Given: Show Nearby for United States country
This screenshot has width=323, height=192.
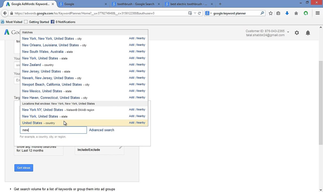Looking at the screenshot, I should point(141,123).
